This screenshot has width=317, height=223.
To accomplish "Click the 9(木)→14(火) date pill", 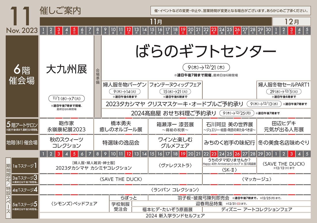I will [125, 91].
